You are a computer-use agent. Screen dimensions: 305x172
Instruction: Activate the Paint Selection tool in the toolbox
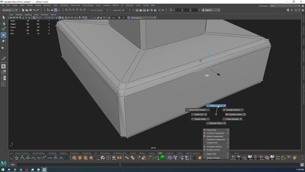[x=3, y=29]
